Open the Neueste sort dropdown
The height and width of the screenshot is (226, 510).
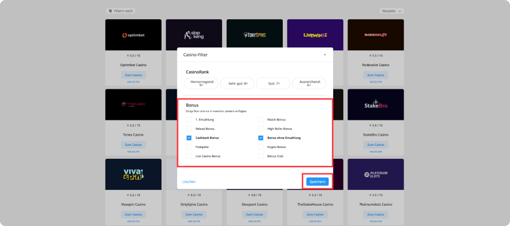click(x=391, y=11)
